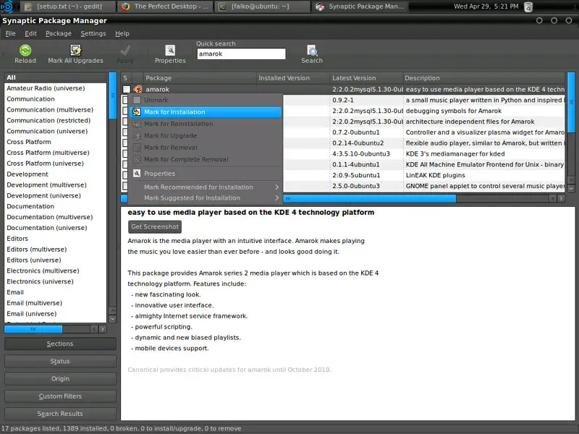Tick checkbox of the 2.5.0-0ubuntu3 row
Viewport: 579px width, 434px height.
[125, 186]
